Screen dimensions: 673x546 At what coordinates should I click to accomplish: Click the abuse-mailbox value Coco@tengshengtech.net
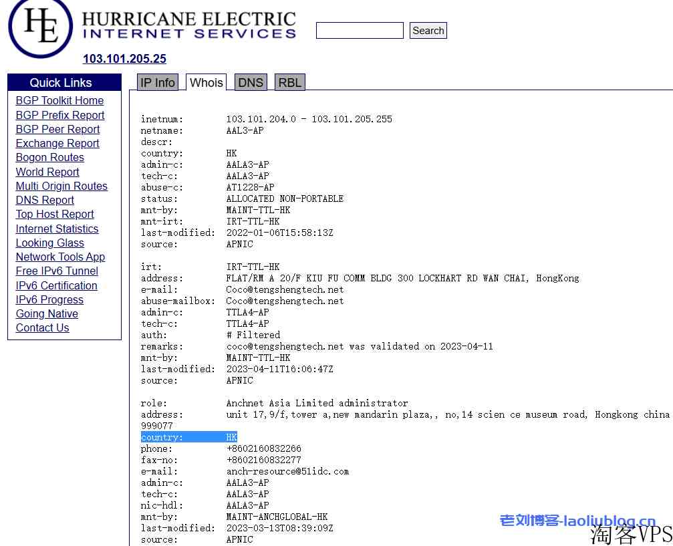coord(285,301)
